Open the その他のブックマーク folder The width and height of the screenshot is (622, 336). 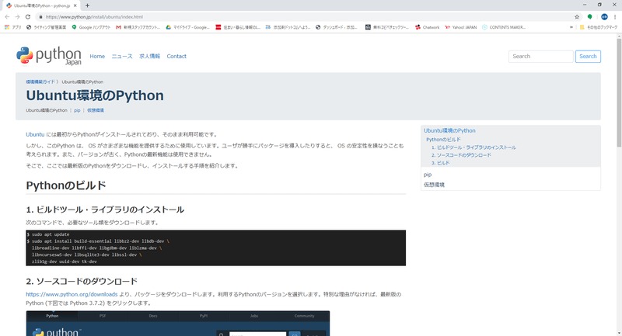598,27
